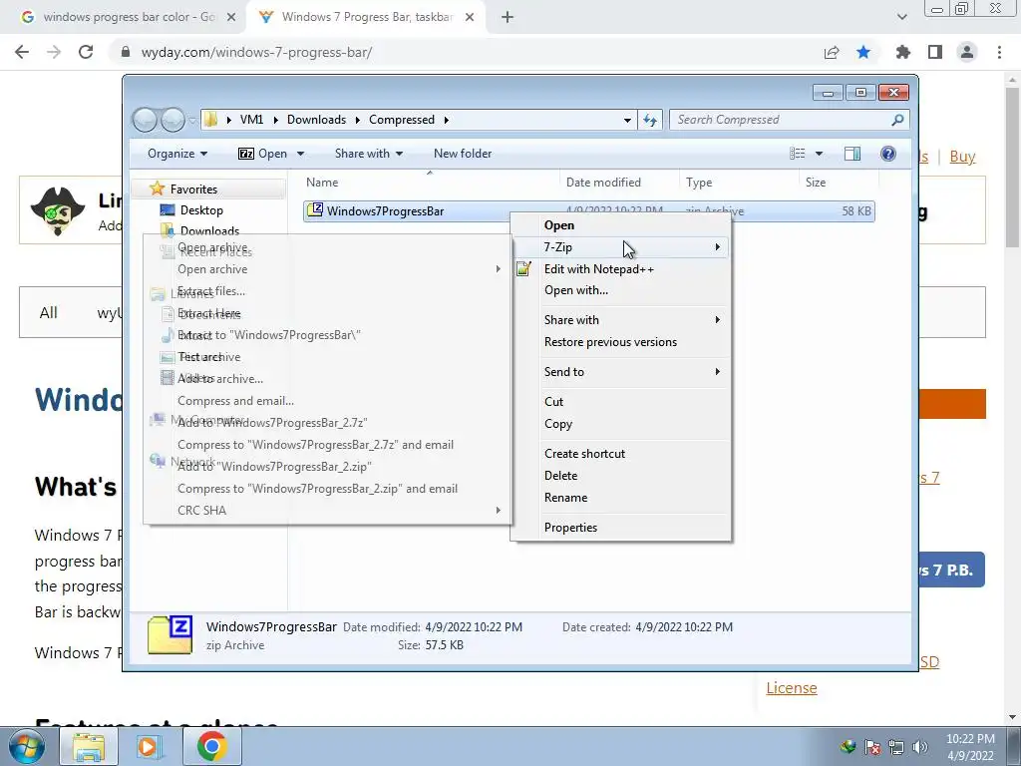Image resolution: width=1021 pixels, height=766 pixels.
Task: Open the Chrome extensions puzzle icon
Action: pos(902,52)
